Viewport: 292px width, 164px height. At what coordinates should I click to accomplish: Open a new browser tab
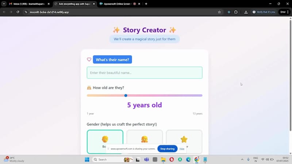(146, 4)
